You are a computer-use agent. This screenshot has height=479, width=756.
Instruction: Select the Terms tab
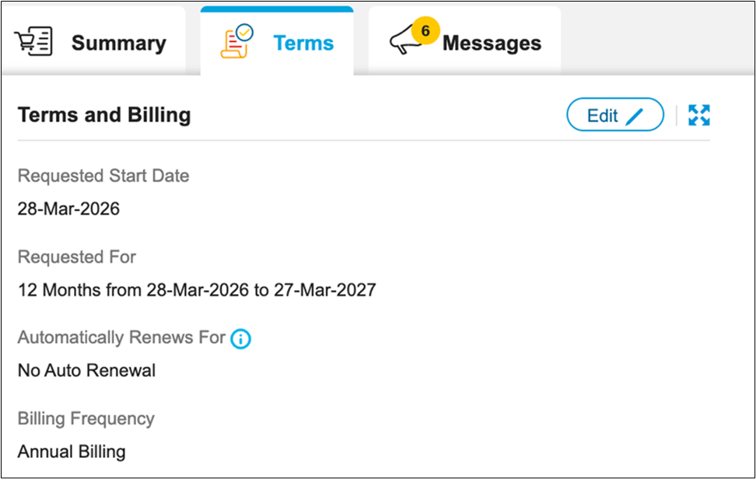click(303, 43)
